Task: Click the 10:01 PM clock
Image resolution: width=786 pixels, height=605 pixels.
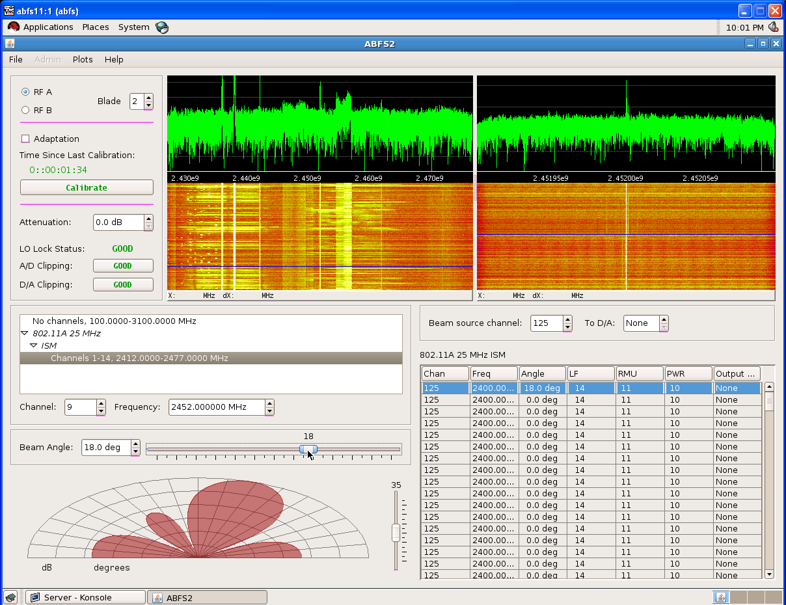Action: [744, 27]
